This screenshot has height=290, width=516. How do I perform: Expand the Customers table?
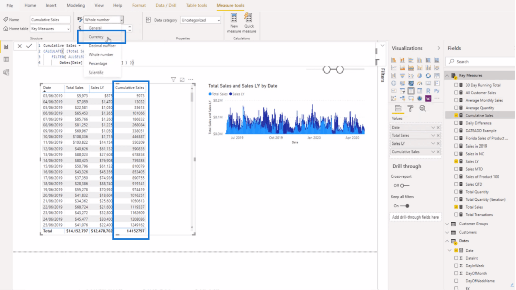(447, 232)
